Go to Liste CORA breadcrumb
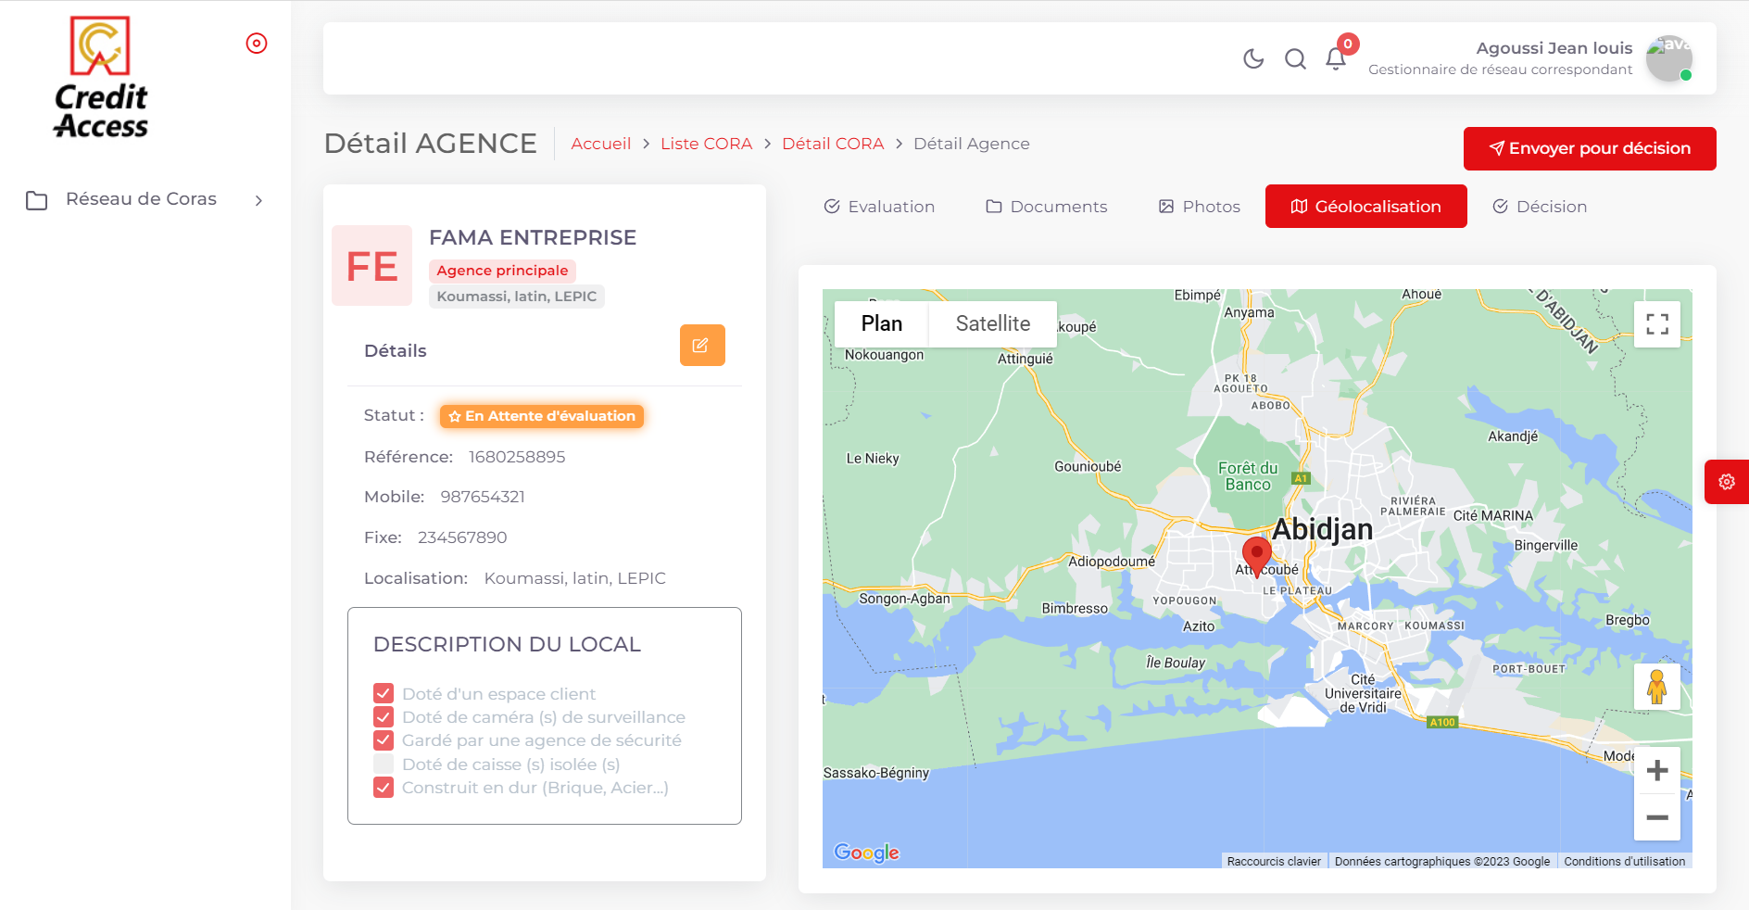The width and height of the screenshot is (1749, 910). pos(706,144)
